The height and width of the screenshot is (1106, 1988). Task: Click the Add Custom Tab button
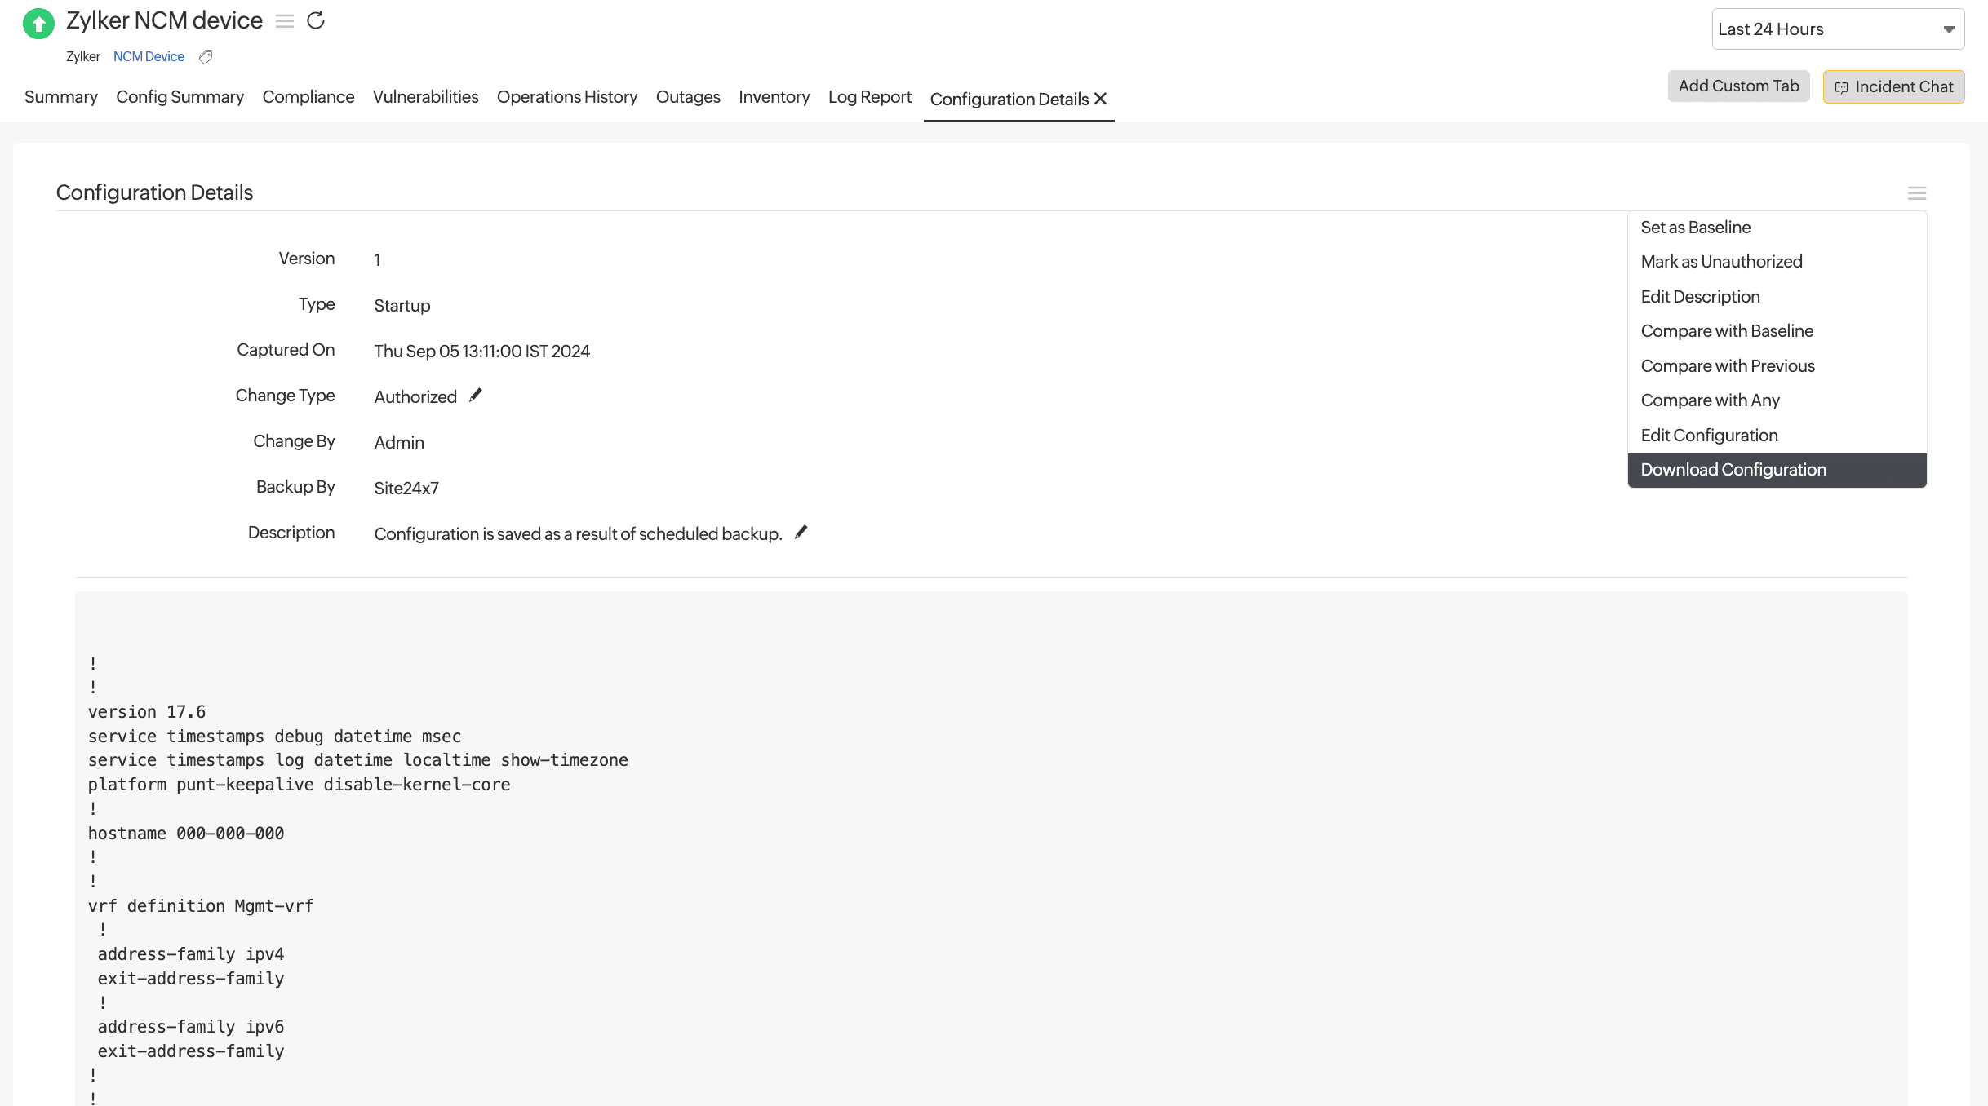1738,86
